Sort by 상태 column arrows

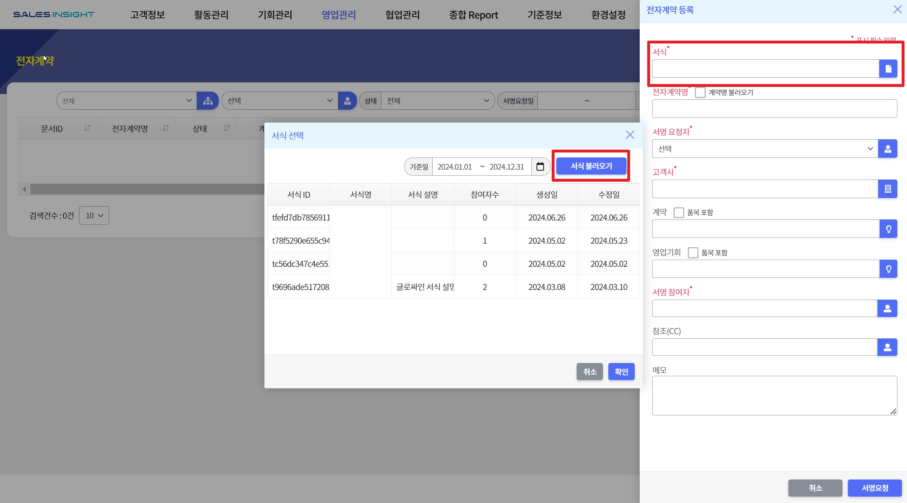(x=227, y=128)
